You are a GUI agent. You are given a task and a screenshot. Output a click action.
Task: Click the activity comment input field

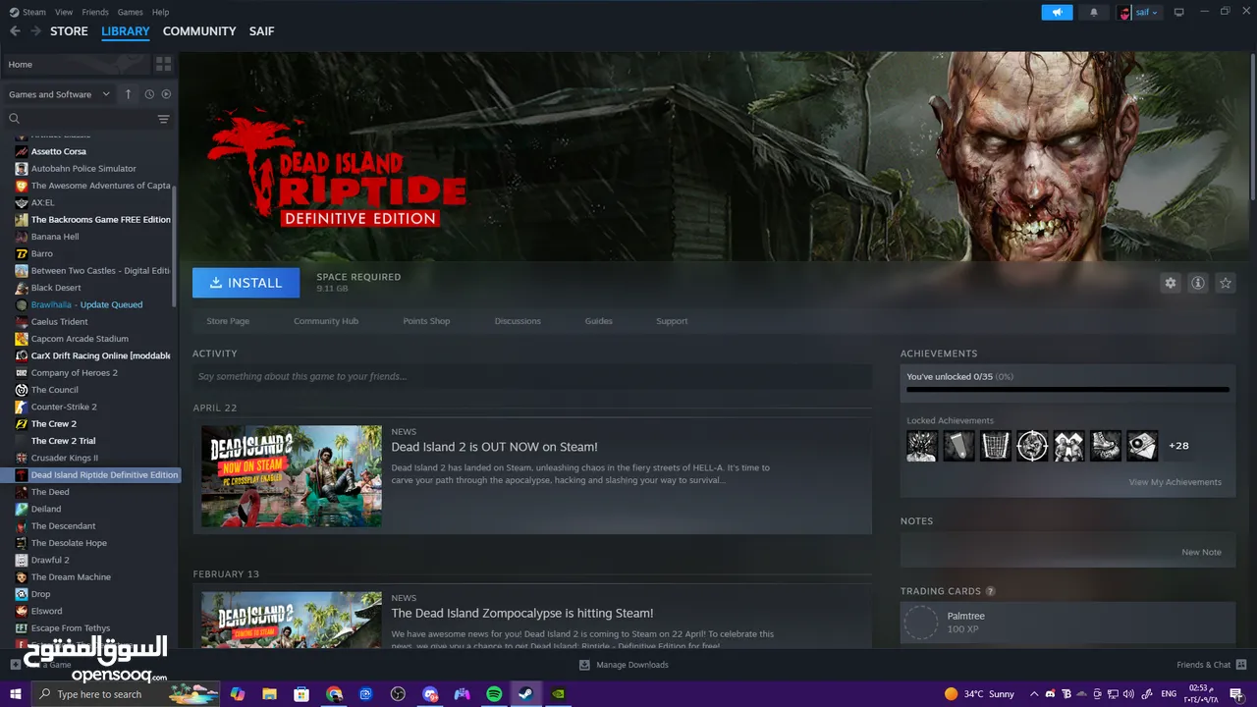532,376
